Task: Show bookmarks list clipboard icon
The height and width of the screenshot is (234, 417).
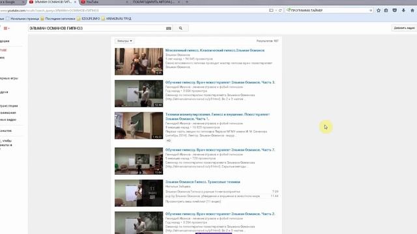Action: [x=386, y=10]
